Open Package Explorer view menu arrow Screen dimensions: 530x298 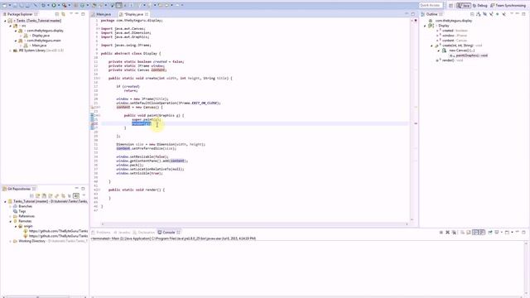[x=71, y=13]
